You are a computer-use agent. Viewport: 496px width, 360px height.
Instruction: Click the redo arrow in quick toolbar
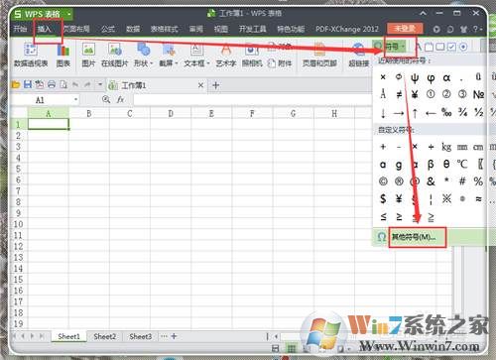pyautogui.click(x=87, y=84)
